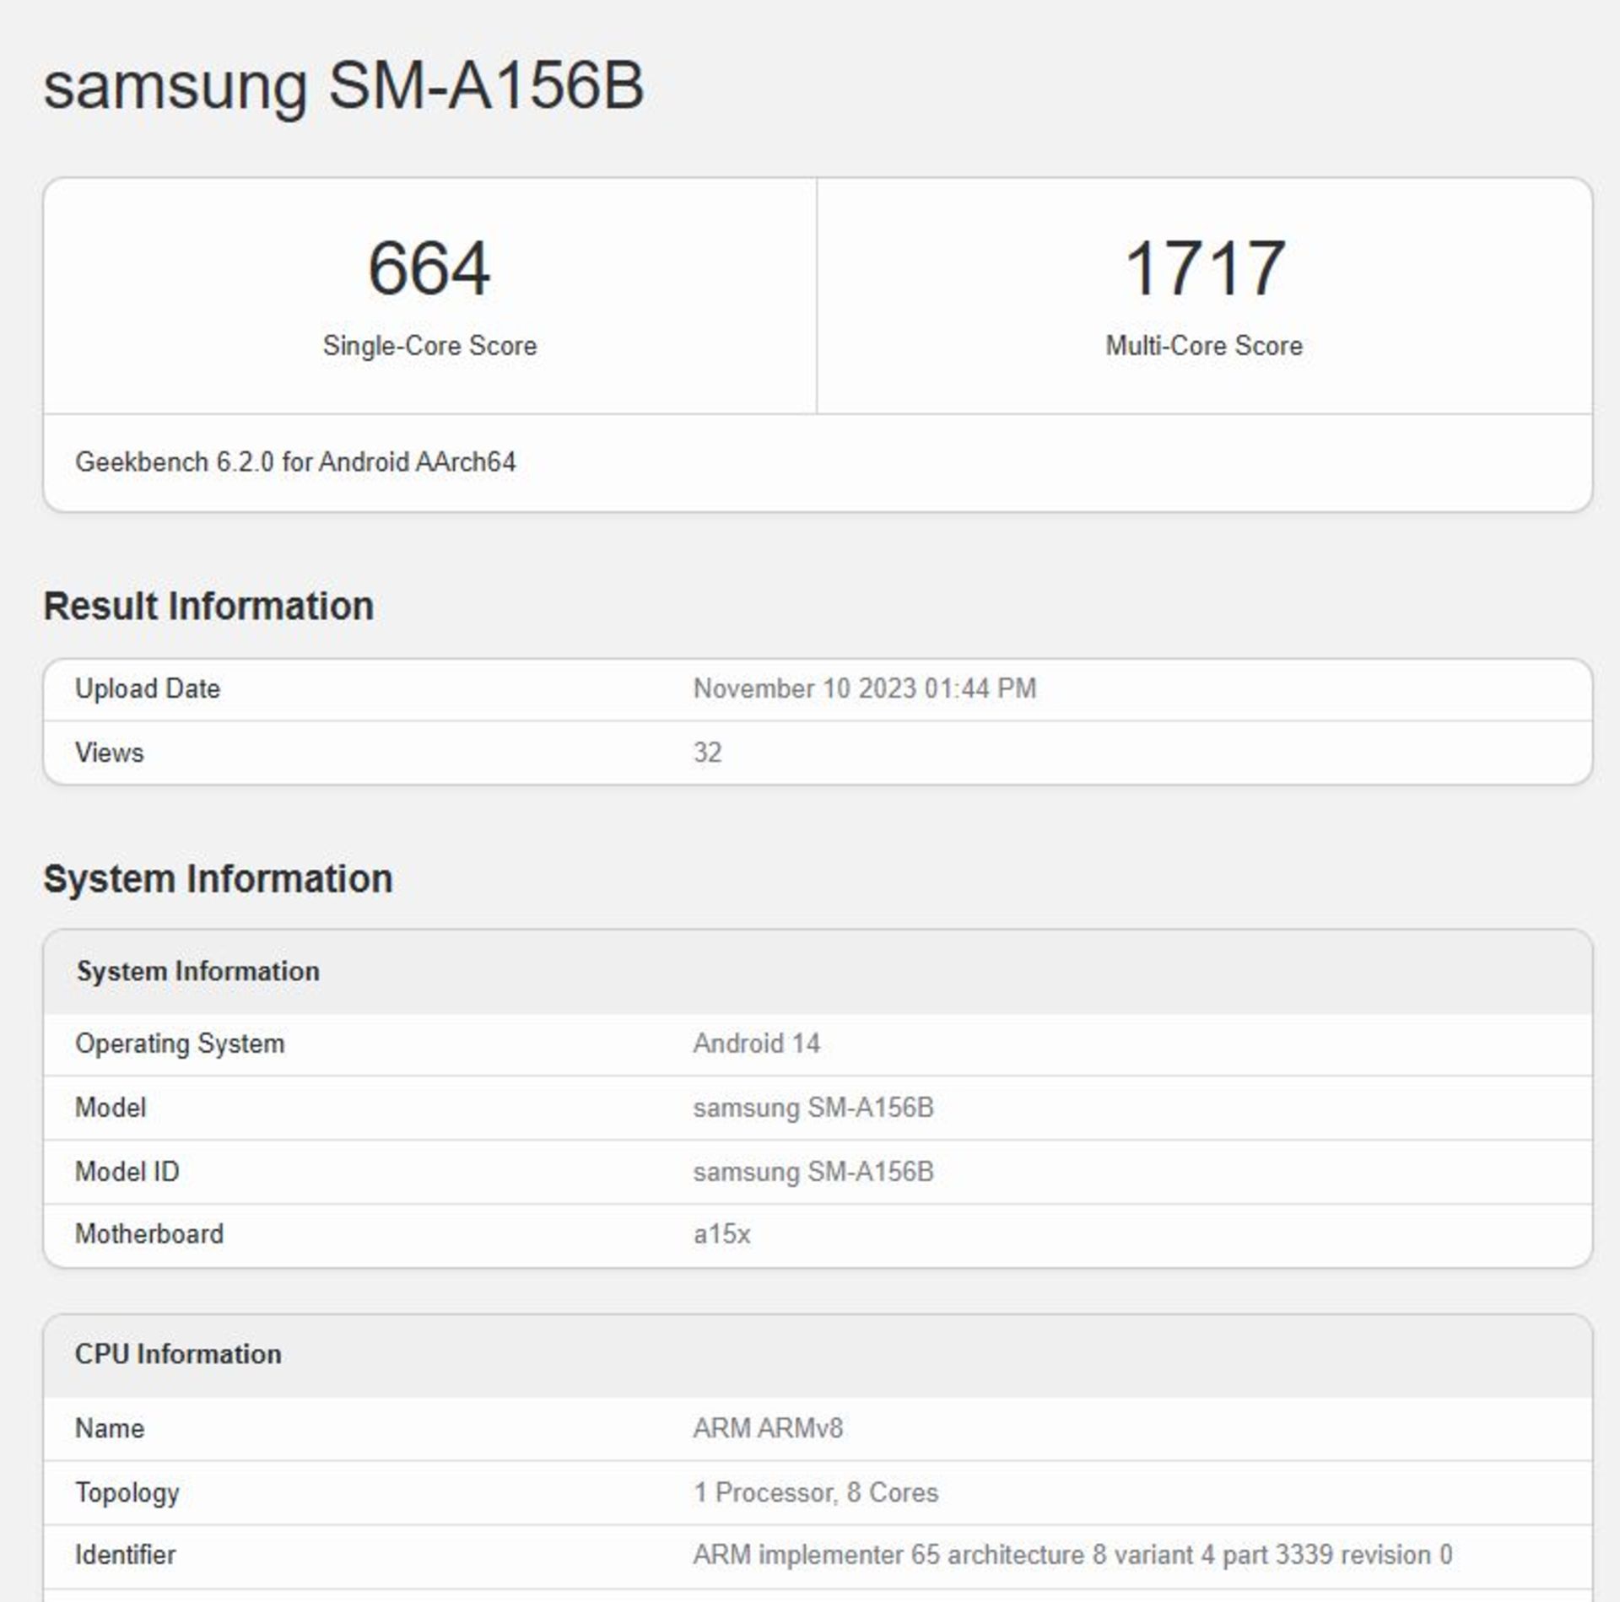Click the Result Information heading
This screenshot has width=1620, height=1602.
tap(208, 607)
